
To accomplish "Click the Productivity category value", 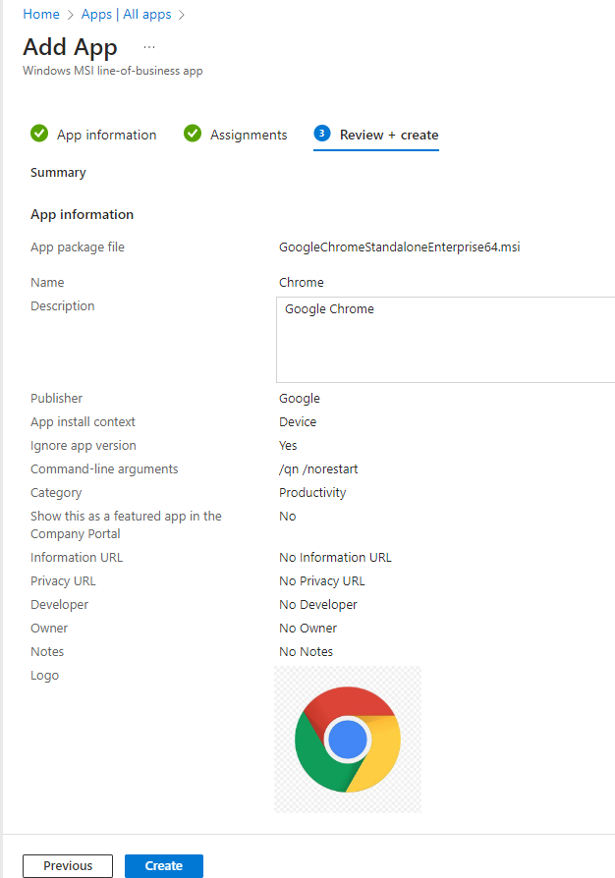I will click(312, 492).
